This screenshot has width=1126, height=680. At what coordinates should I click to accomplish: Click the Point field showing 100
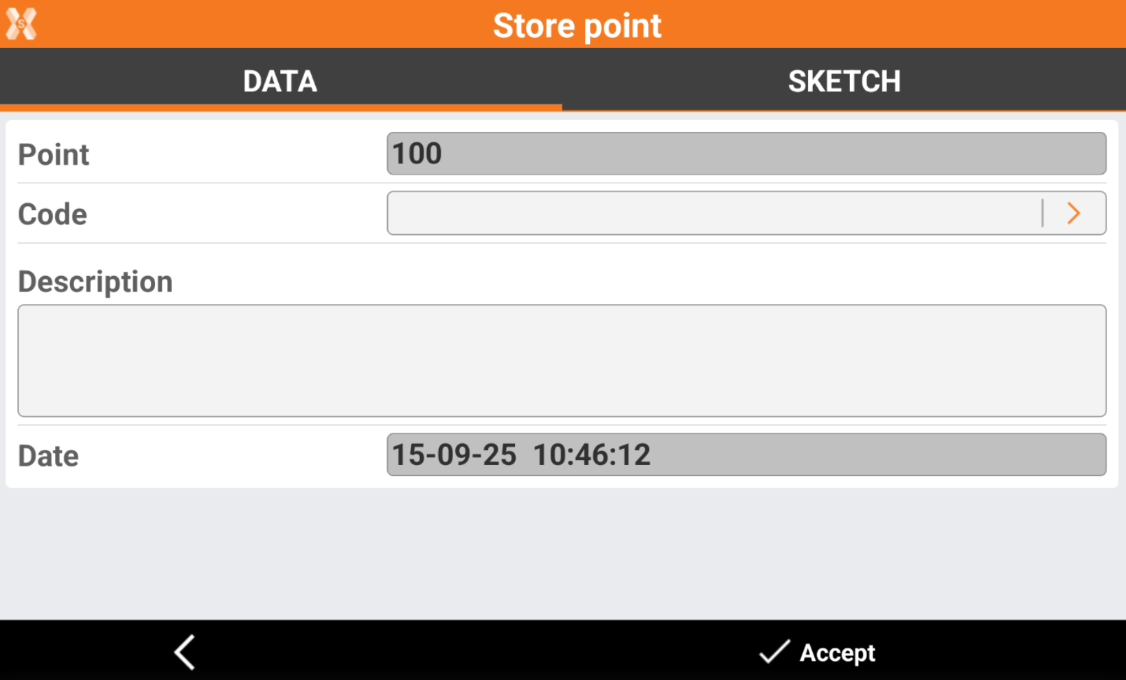[746, 154]
